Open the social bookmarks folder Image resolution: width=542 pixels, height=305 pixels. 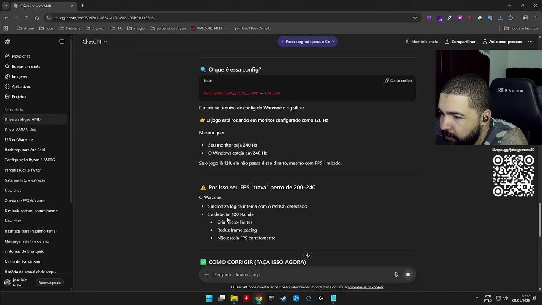coord(47,28)
